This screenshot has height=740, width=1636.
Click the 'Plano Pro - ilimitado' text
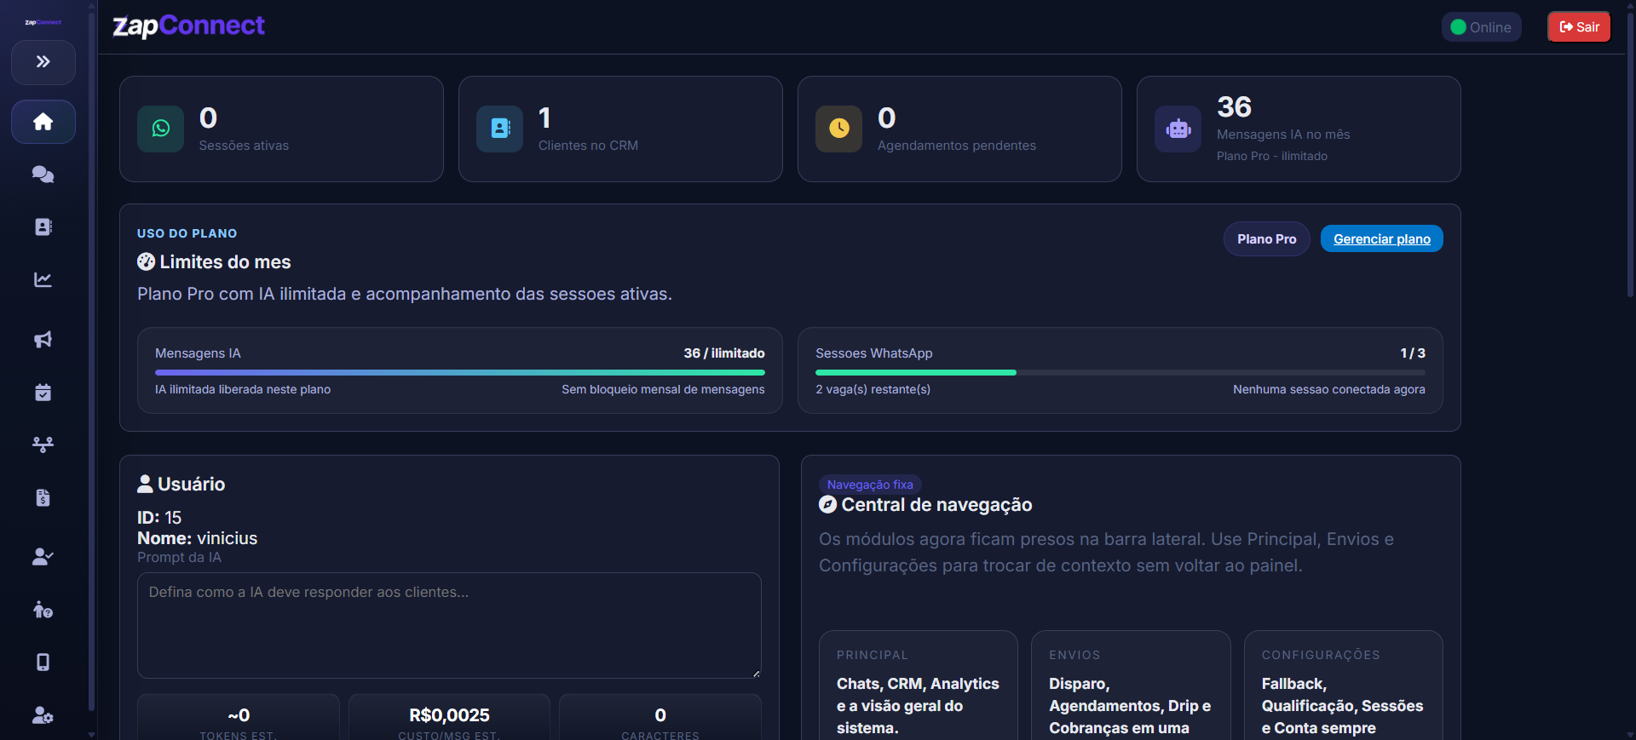tap(1272, 156)
